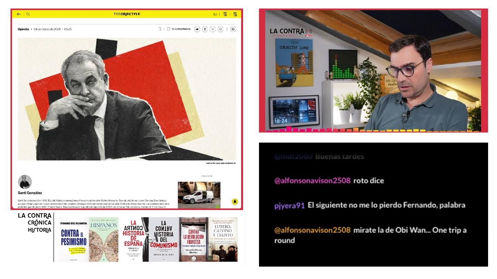Share article using the arrow icon
497x279 pixels.
197,29
